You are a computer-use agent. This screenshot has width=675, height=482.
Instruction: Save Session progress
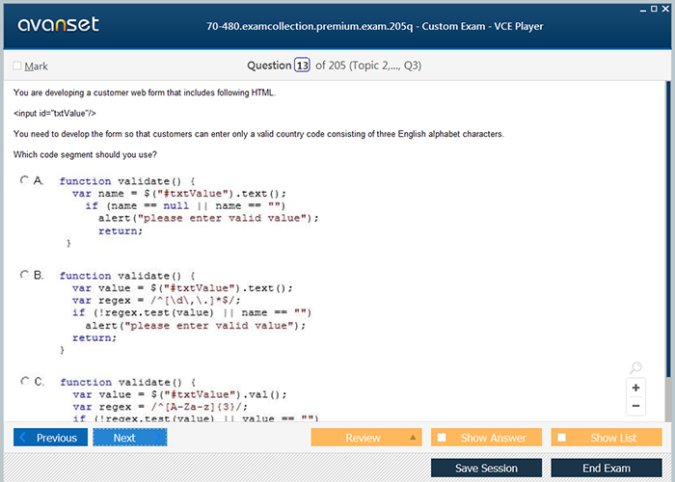486,468
